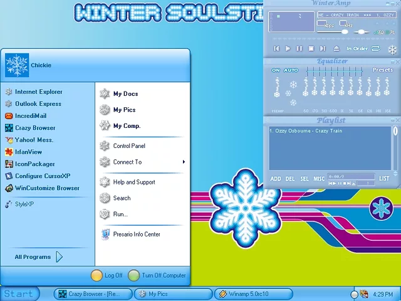Click the eject/open file icon in WinterAmp
401x301 pixels.
click(336, 49)
